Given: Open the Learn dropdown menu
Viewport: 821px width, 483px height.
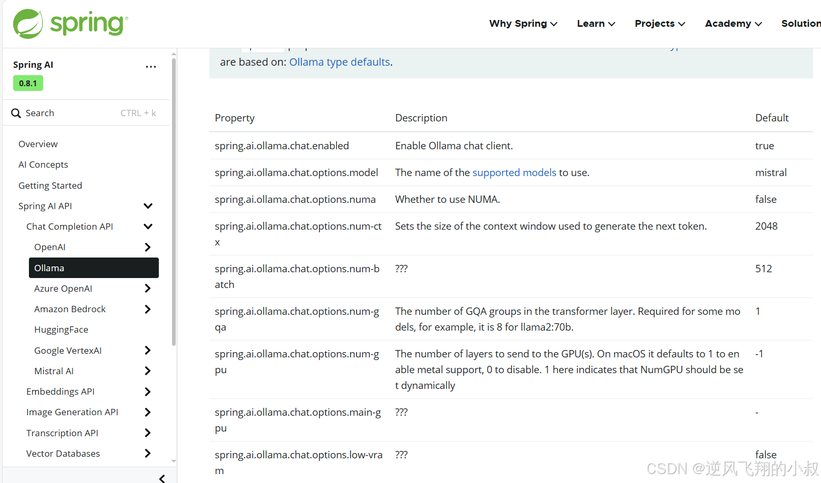Looking at the screenshot, I should point(596,24).
